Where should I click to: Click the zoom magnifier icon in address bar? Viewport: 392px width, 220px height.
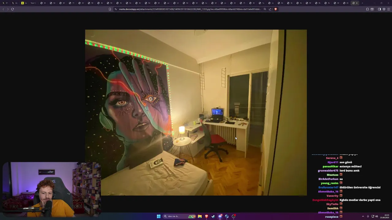[x=265, y=9]
